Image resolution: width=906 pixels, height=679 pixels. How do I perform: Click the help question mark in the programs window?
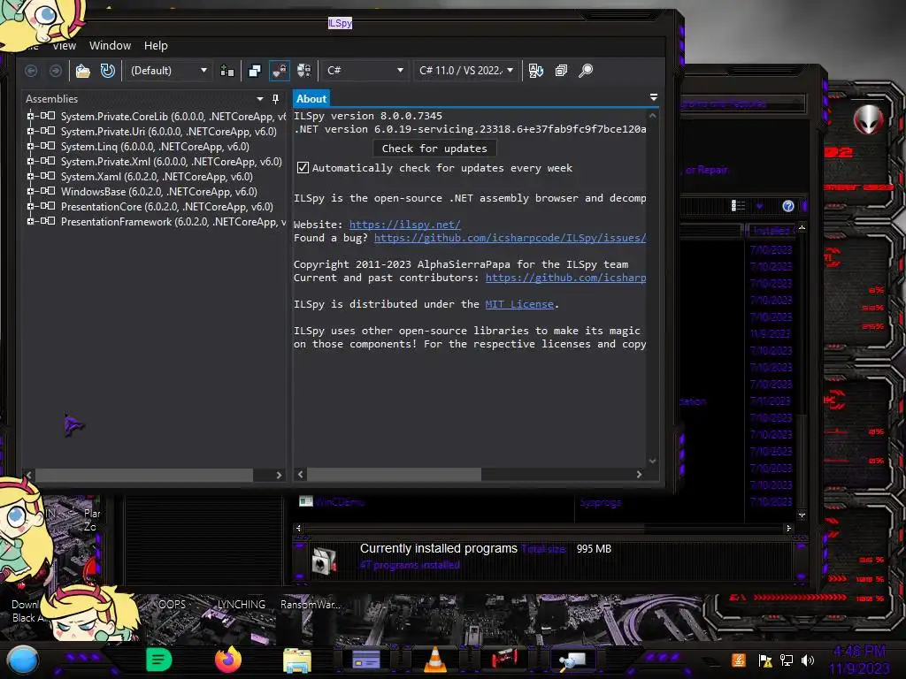point(788,206)
